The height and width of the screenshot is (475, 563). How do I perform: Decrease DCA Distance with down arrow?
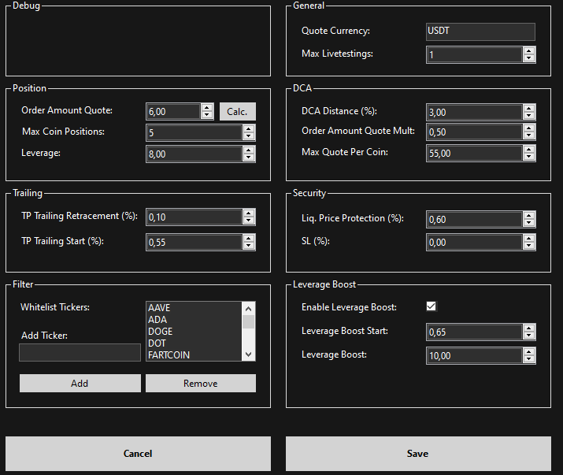coord(529,116)
